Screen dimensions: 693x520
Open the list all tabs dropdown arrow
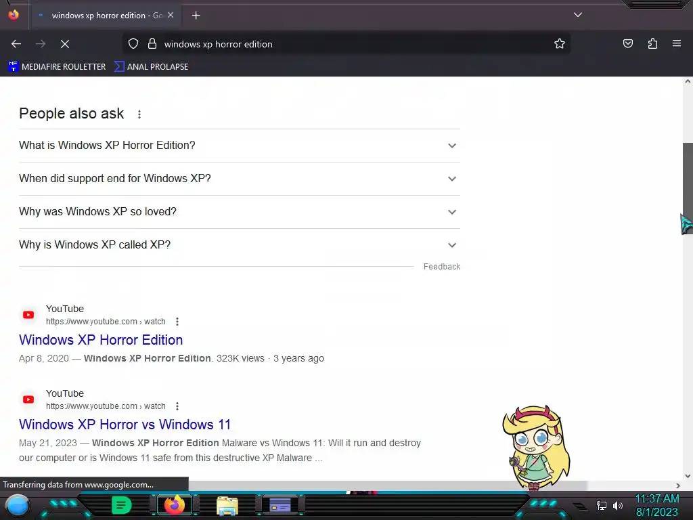[x=578, y=15]
